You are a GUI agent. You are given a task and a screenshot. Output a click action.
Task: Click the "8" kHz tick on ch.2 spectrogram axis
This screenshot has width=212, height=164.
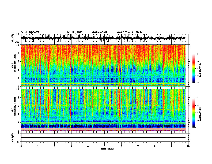click(x=19, y=98)
